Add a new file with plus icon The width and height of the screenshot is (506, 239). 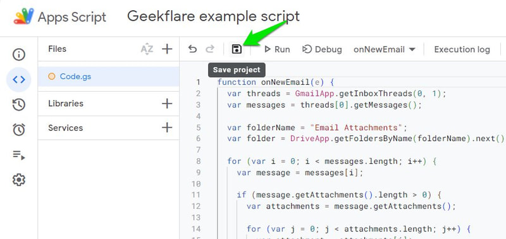(x=167, y=49)
